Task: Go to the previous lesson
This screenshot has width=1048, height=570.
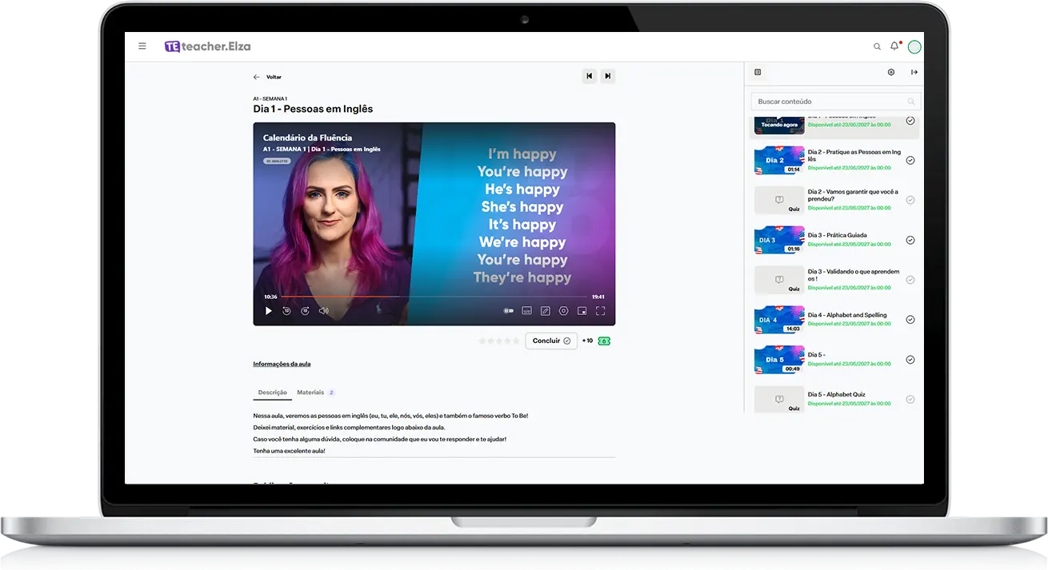Action: click(590, 76)
